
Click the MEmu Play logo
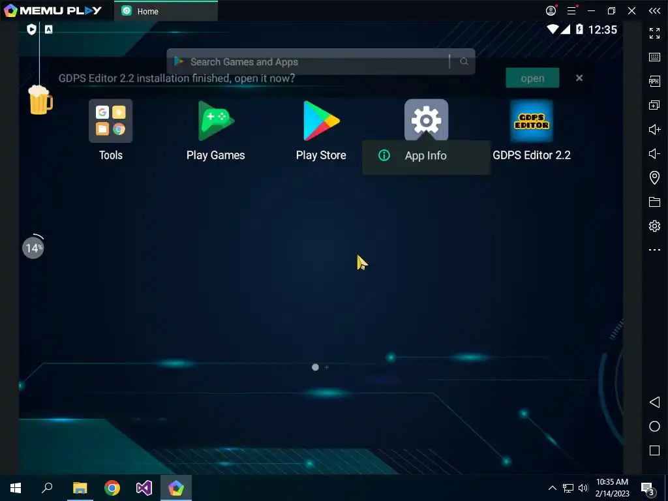pyautogui.click(x=53, y=10)
